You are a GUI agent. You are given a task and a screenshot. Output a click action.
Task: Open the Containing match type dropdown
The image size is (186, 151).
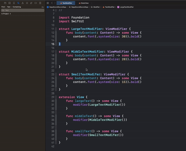[x=17, y=7]
